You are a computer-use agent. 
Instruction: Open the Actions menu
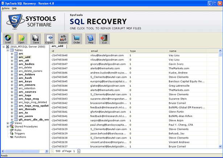(x=5, y=8)
